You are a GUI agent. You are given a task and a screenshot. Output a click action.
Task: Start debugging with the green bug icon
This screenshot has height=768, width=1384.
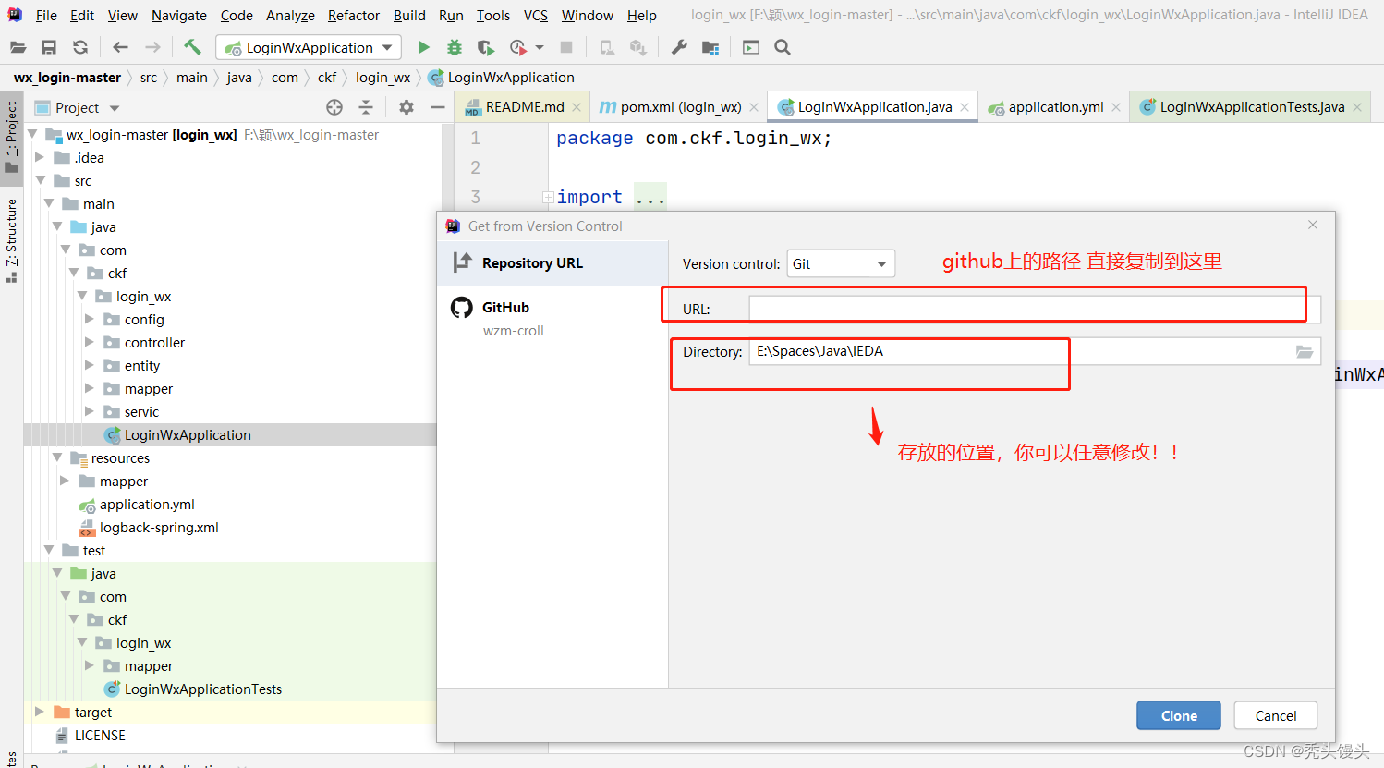(x=454, y=47)
